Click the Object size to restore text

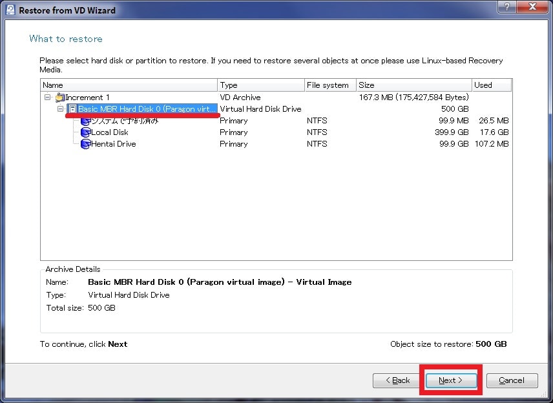448,344
